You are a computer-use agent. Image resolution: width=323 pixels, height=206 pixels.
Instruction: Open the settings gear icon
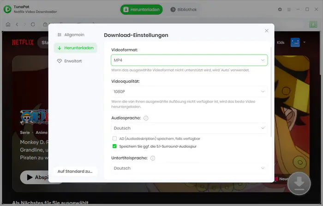280,9
